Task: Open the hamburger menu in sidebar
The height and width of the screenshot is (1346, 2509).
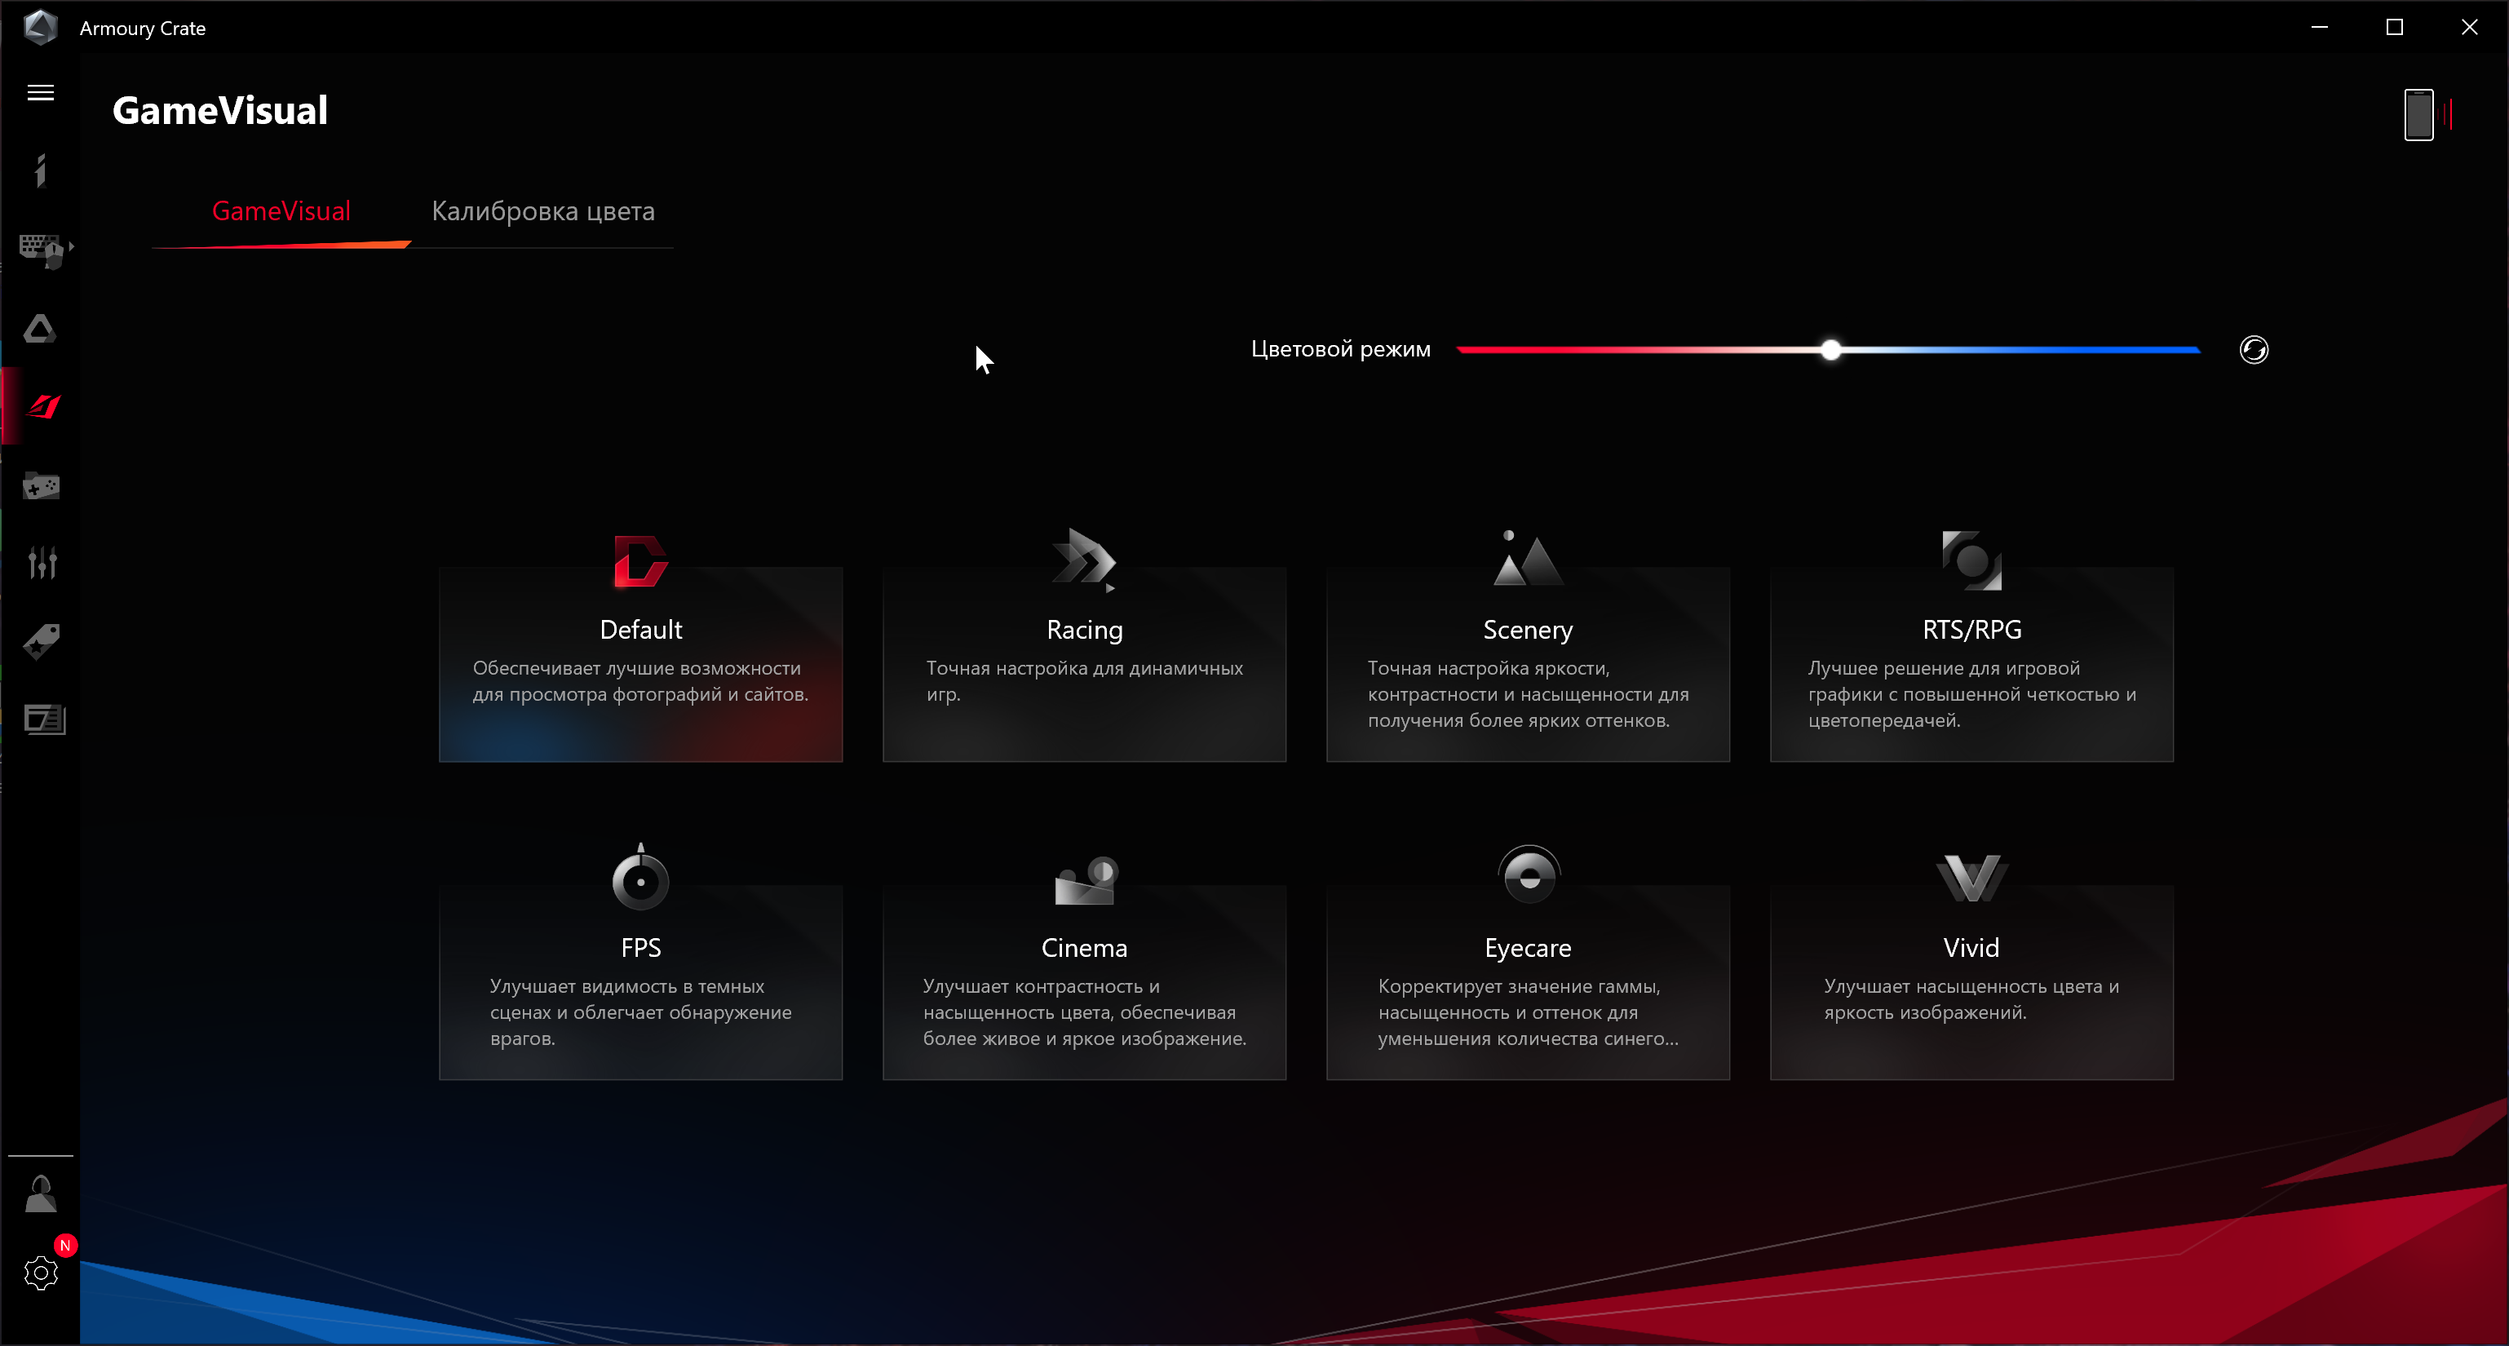Action: pos(40,92)
